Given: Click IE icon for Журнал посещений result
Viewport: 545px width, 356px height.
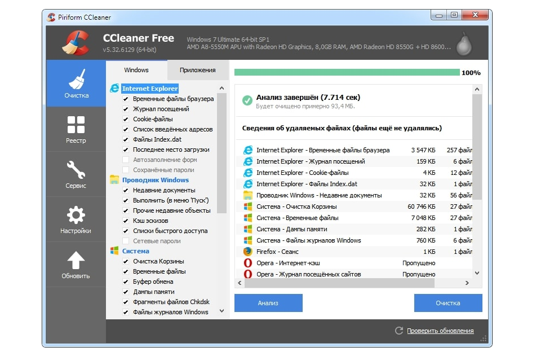Looking at the screenshot, I should [248, 161].
